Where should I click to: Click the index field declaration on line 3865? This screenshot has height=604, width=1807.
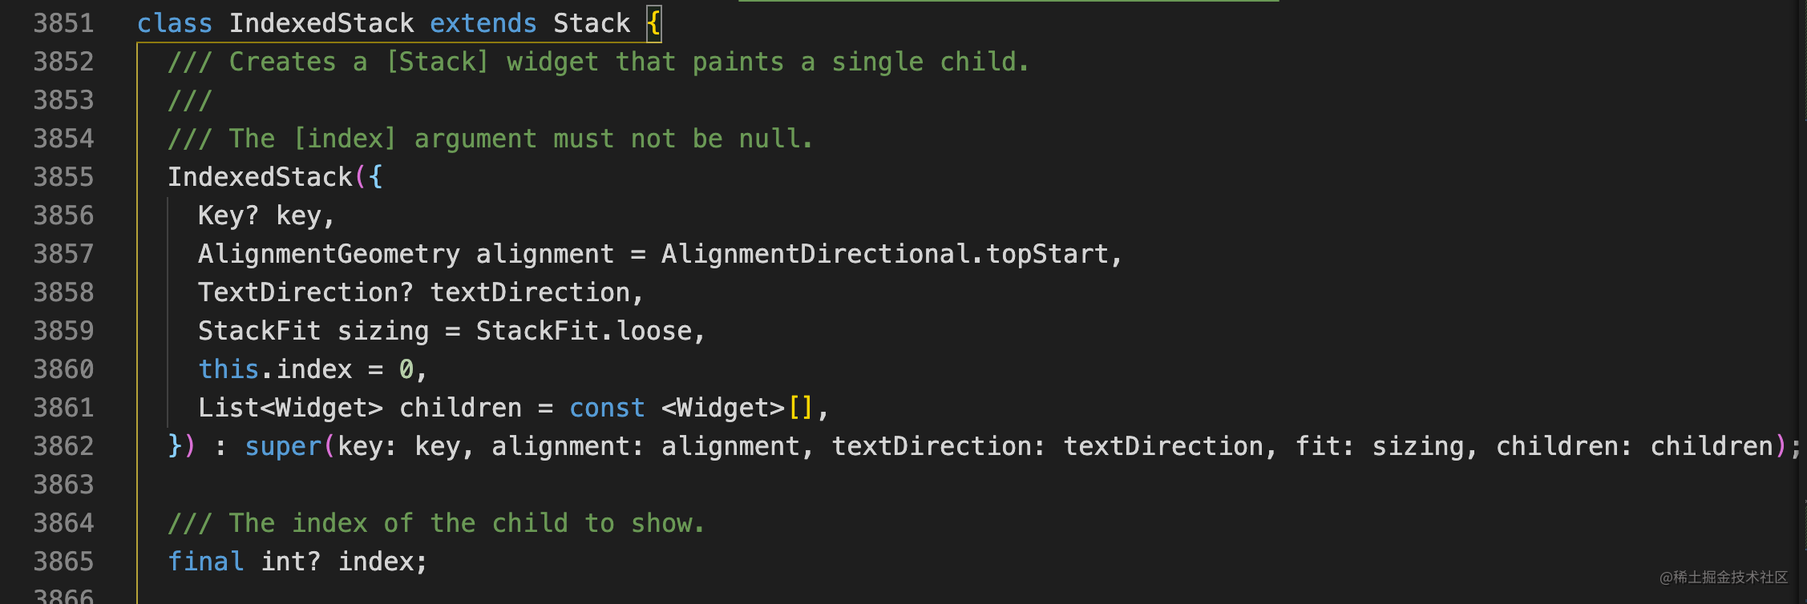click(375, 562)
